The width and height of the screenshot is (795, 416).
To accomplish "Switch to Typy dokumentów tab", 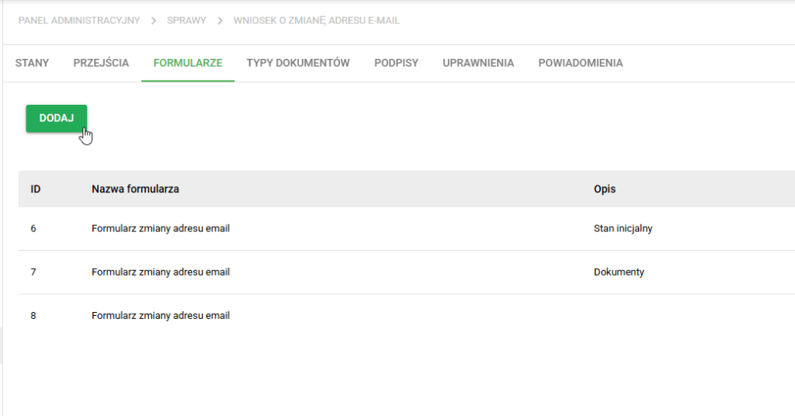I will [298, 63].
